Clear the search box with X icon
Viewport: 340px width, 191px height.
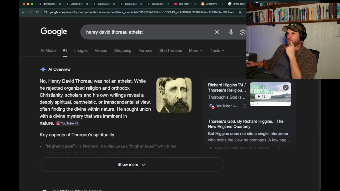point(217,32)
